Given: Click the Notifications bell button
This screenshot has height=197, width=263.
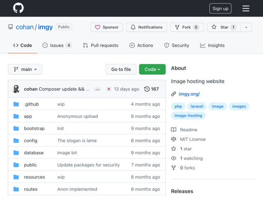Looking at the screenshot, I should tap(147, 27).
